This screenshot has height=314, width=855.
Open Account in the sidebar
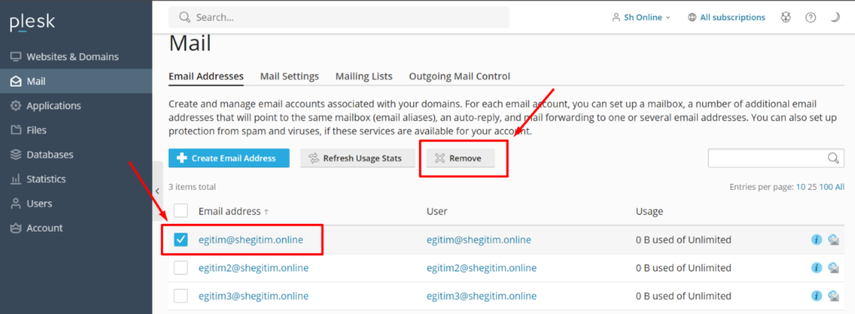coord(76,228)
